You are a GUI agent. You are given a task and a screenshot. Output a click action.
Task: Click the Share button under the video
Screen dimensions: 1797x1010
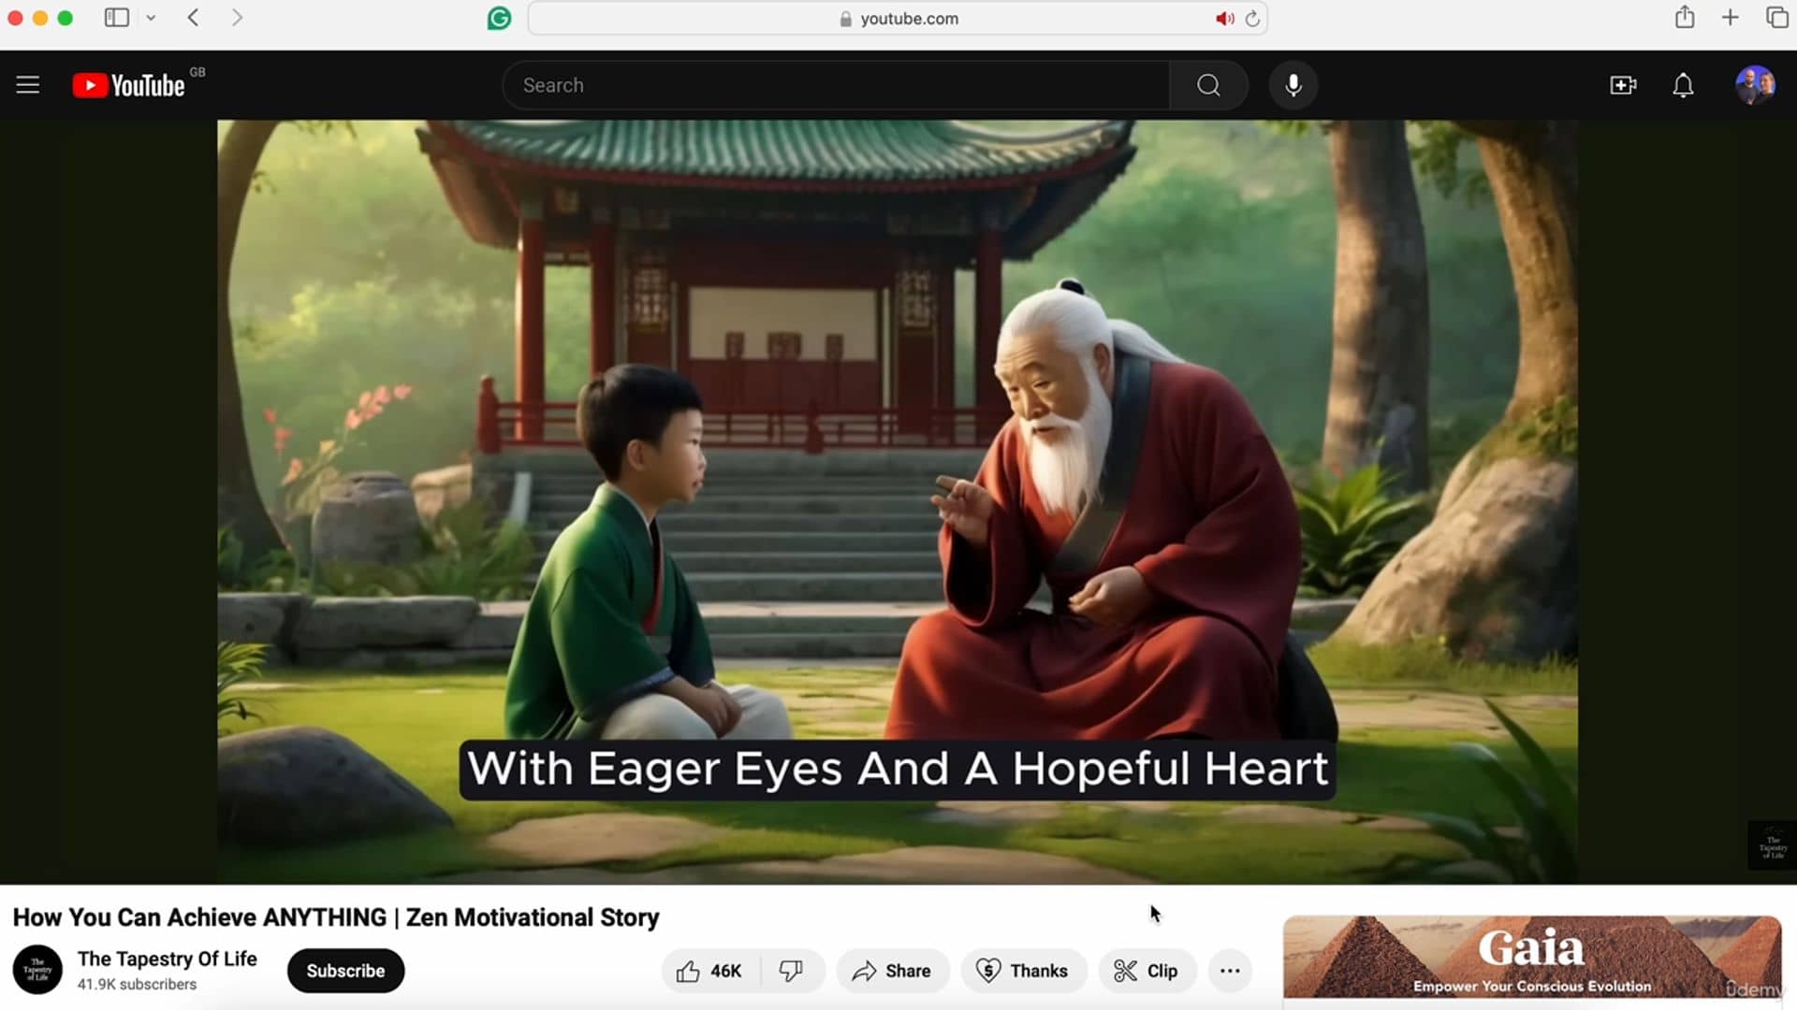(892, 971)
